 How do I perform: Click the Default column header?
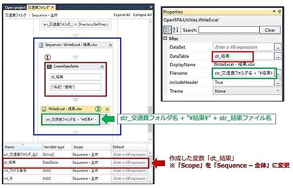point(129,147)
